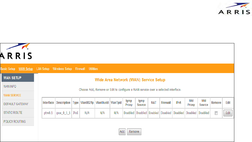Open DEFAULT GATEWAY sidebar page

coord(18,104)
